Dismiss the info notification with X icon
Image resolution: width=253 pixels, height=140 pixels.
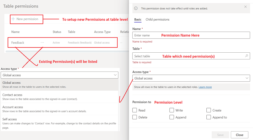coord(245,7)
